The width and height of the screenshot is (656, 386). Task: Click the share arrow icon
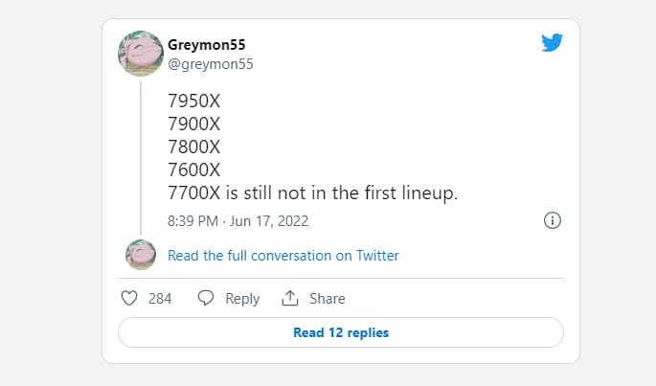coord(289,299)
